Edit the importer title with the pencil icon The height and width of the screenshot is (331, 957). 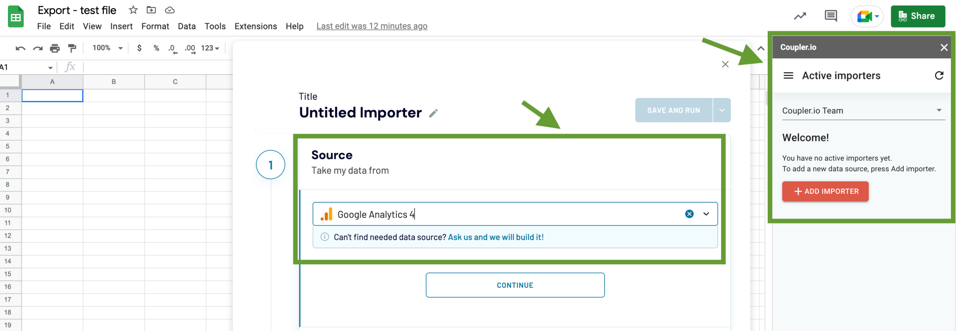(x=434, y=113)
